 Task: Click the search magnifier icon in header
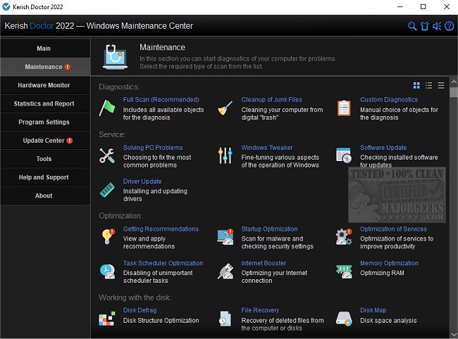(412, 26)
